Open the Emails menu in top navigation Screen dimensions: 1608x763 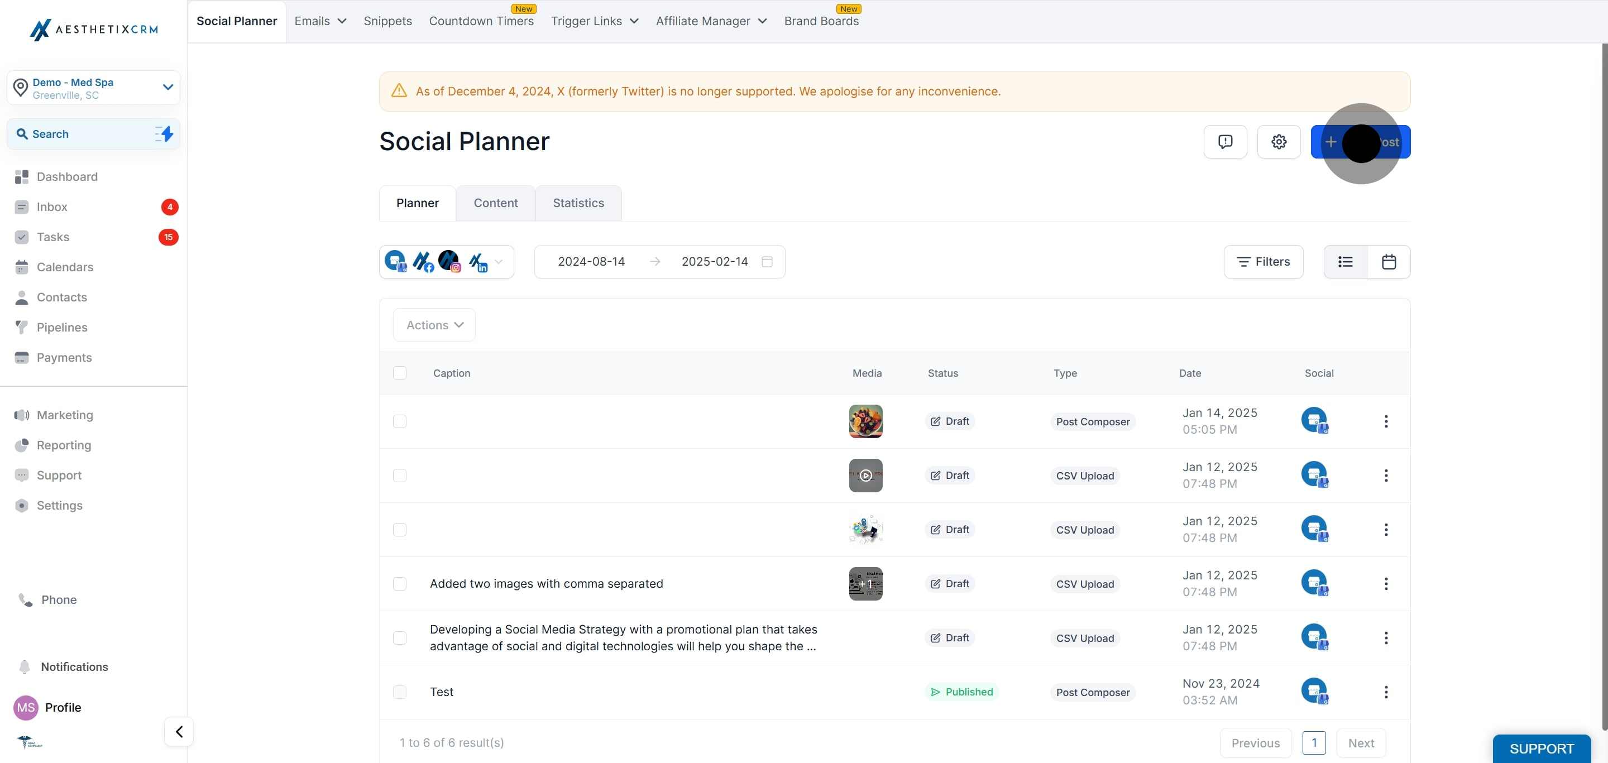pyautogui.click(x=320, y=21)
